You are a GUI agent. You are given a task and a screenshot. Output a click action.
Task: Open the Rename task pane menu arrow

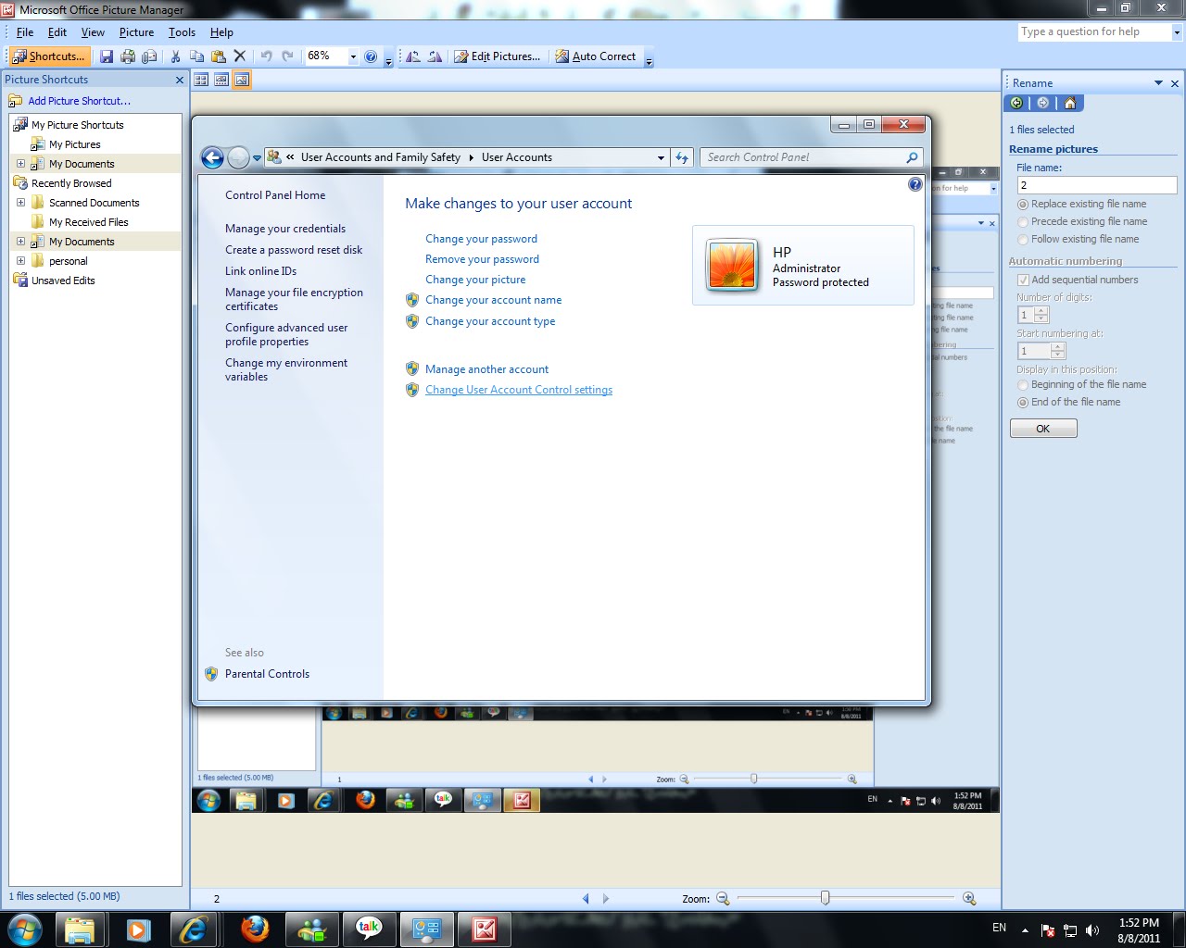[1158, 83]
